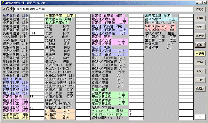Click the 出来高倍率 周期 label

[x=15, y=114]
